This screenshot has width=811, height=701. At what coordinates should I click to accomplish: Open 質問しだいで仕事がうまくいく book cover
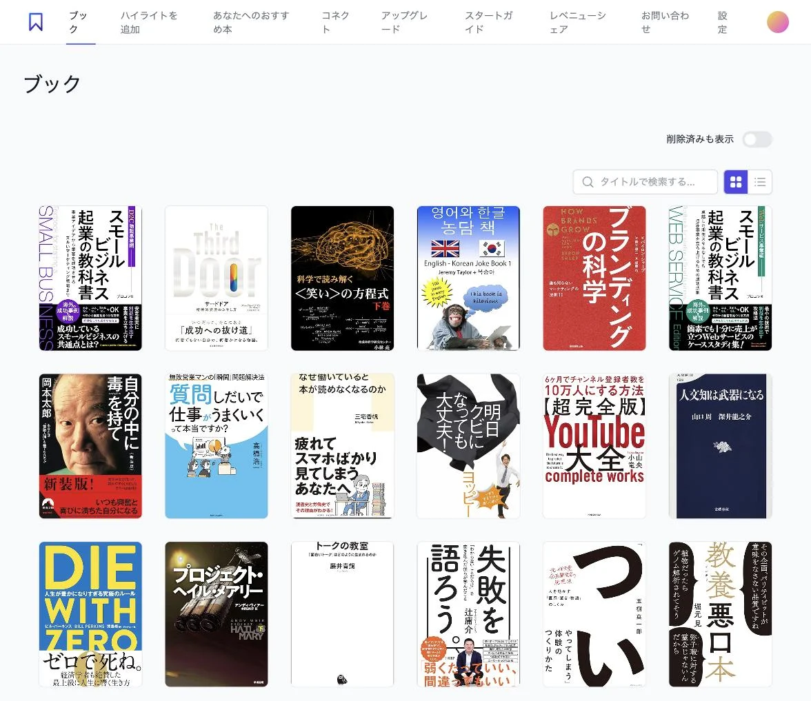coord(217,446)
